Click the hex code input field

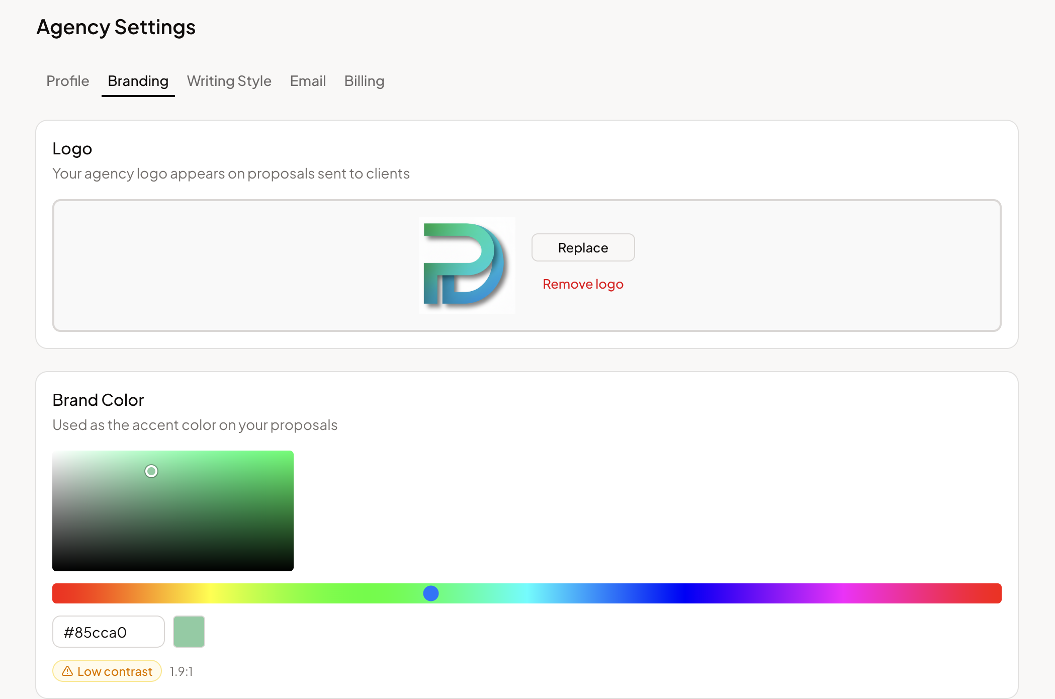click(108, 632)
